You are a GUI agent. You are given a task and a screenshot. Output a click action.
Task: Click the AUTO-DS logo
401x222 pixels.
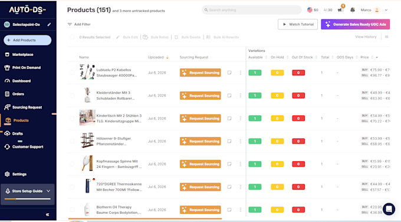[x=28, y=9]
